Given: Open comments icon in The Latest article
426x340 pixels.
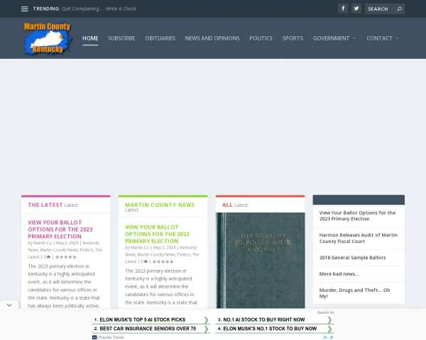Looking at the screenshot, I should point(48,256).
